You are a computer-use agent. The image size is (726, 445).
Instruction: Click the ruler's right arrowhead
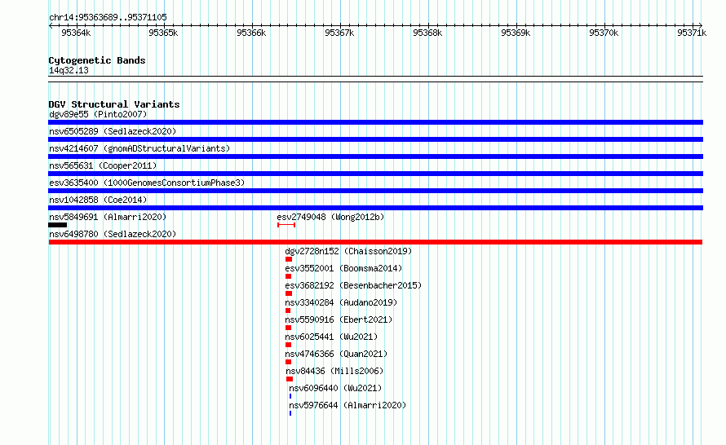701,25
